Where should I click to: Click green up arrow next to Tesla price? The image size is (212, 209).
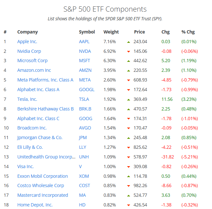click(x=128, y=100)
